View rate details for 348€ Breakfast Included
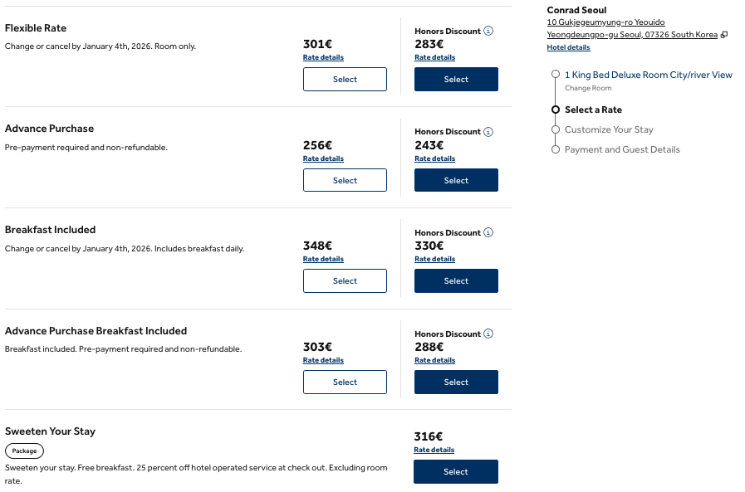This screenshot has width=745, height=492. point(323,260)
